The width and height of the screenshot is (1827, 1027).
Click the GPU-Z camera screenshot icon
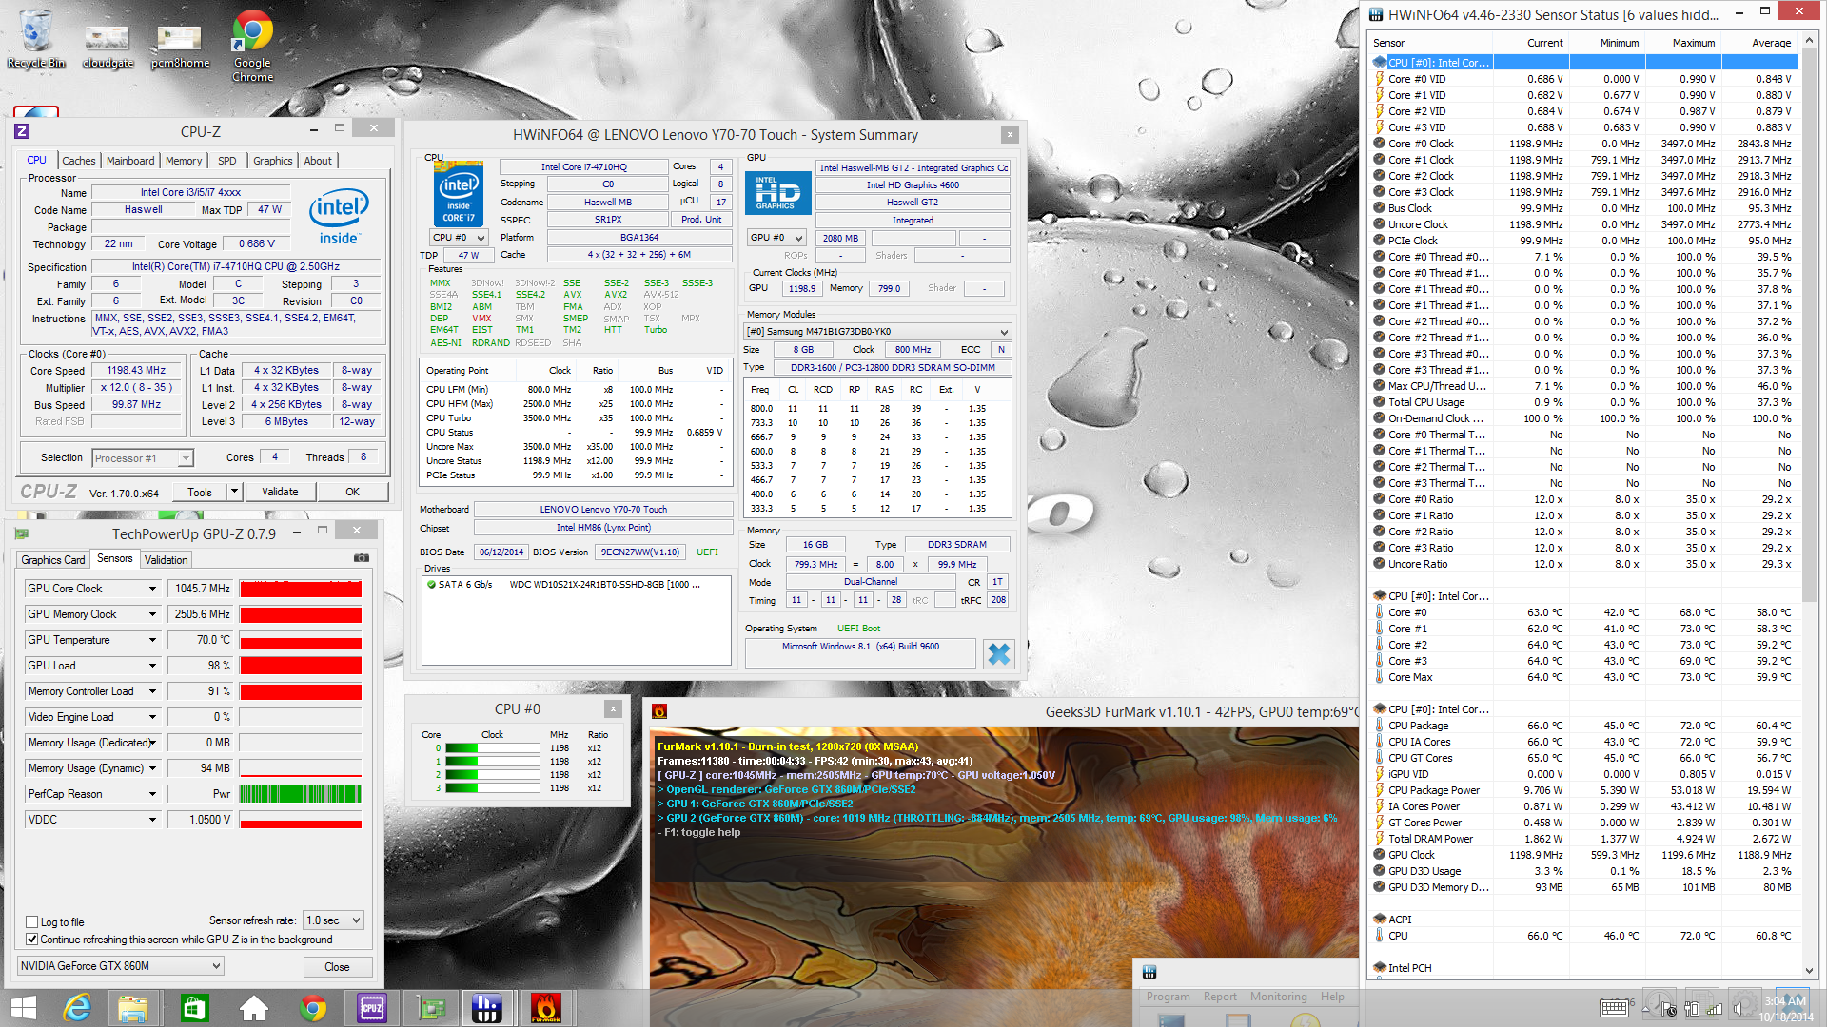362,559
